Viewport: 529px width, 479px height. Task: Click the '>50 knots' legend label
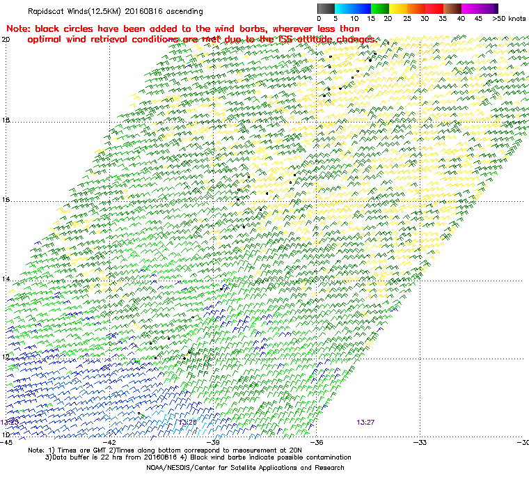pyautogui.click(x=509, y=19)
